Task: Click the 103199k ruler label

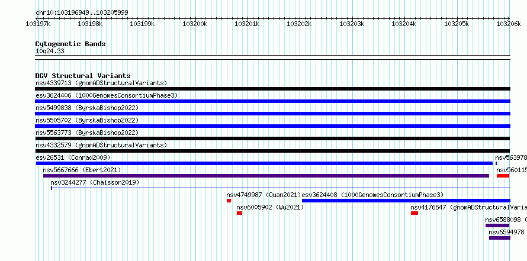Action: (142, 24)
